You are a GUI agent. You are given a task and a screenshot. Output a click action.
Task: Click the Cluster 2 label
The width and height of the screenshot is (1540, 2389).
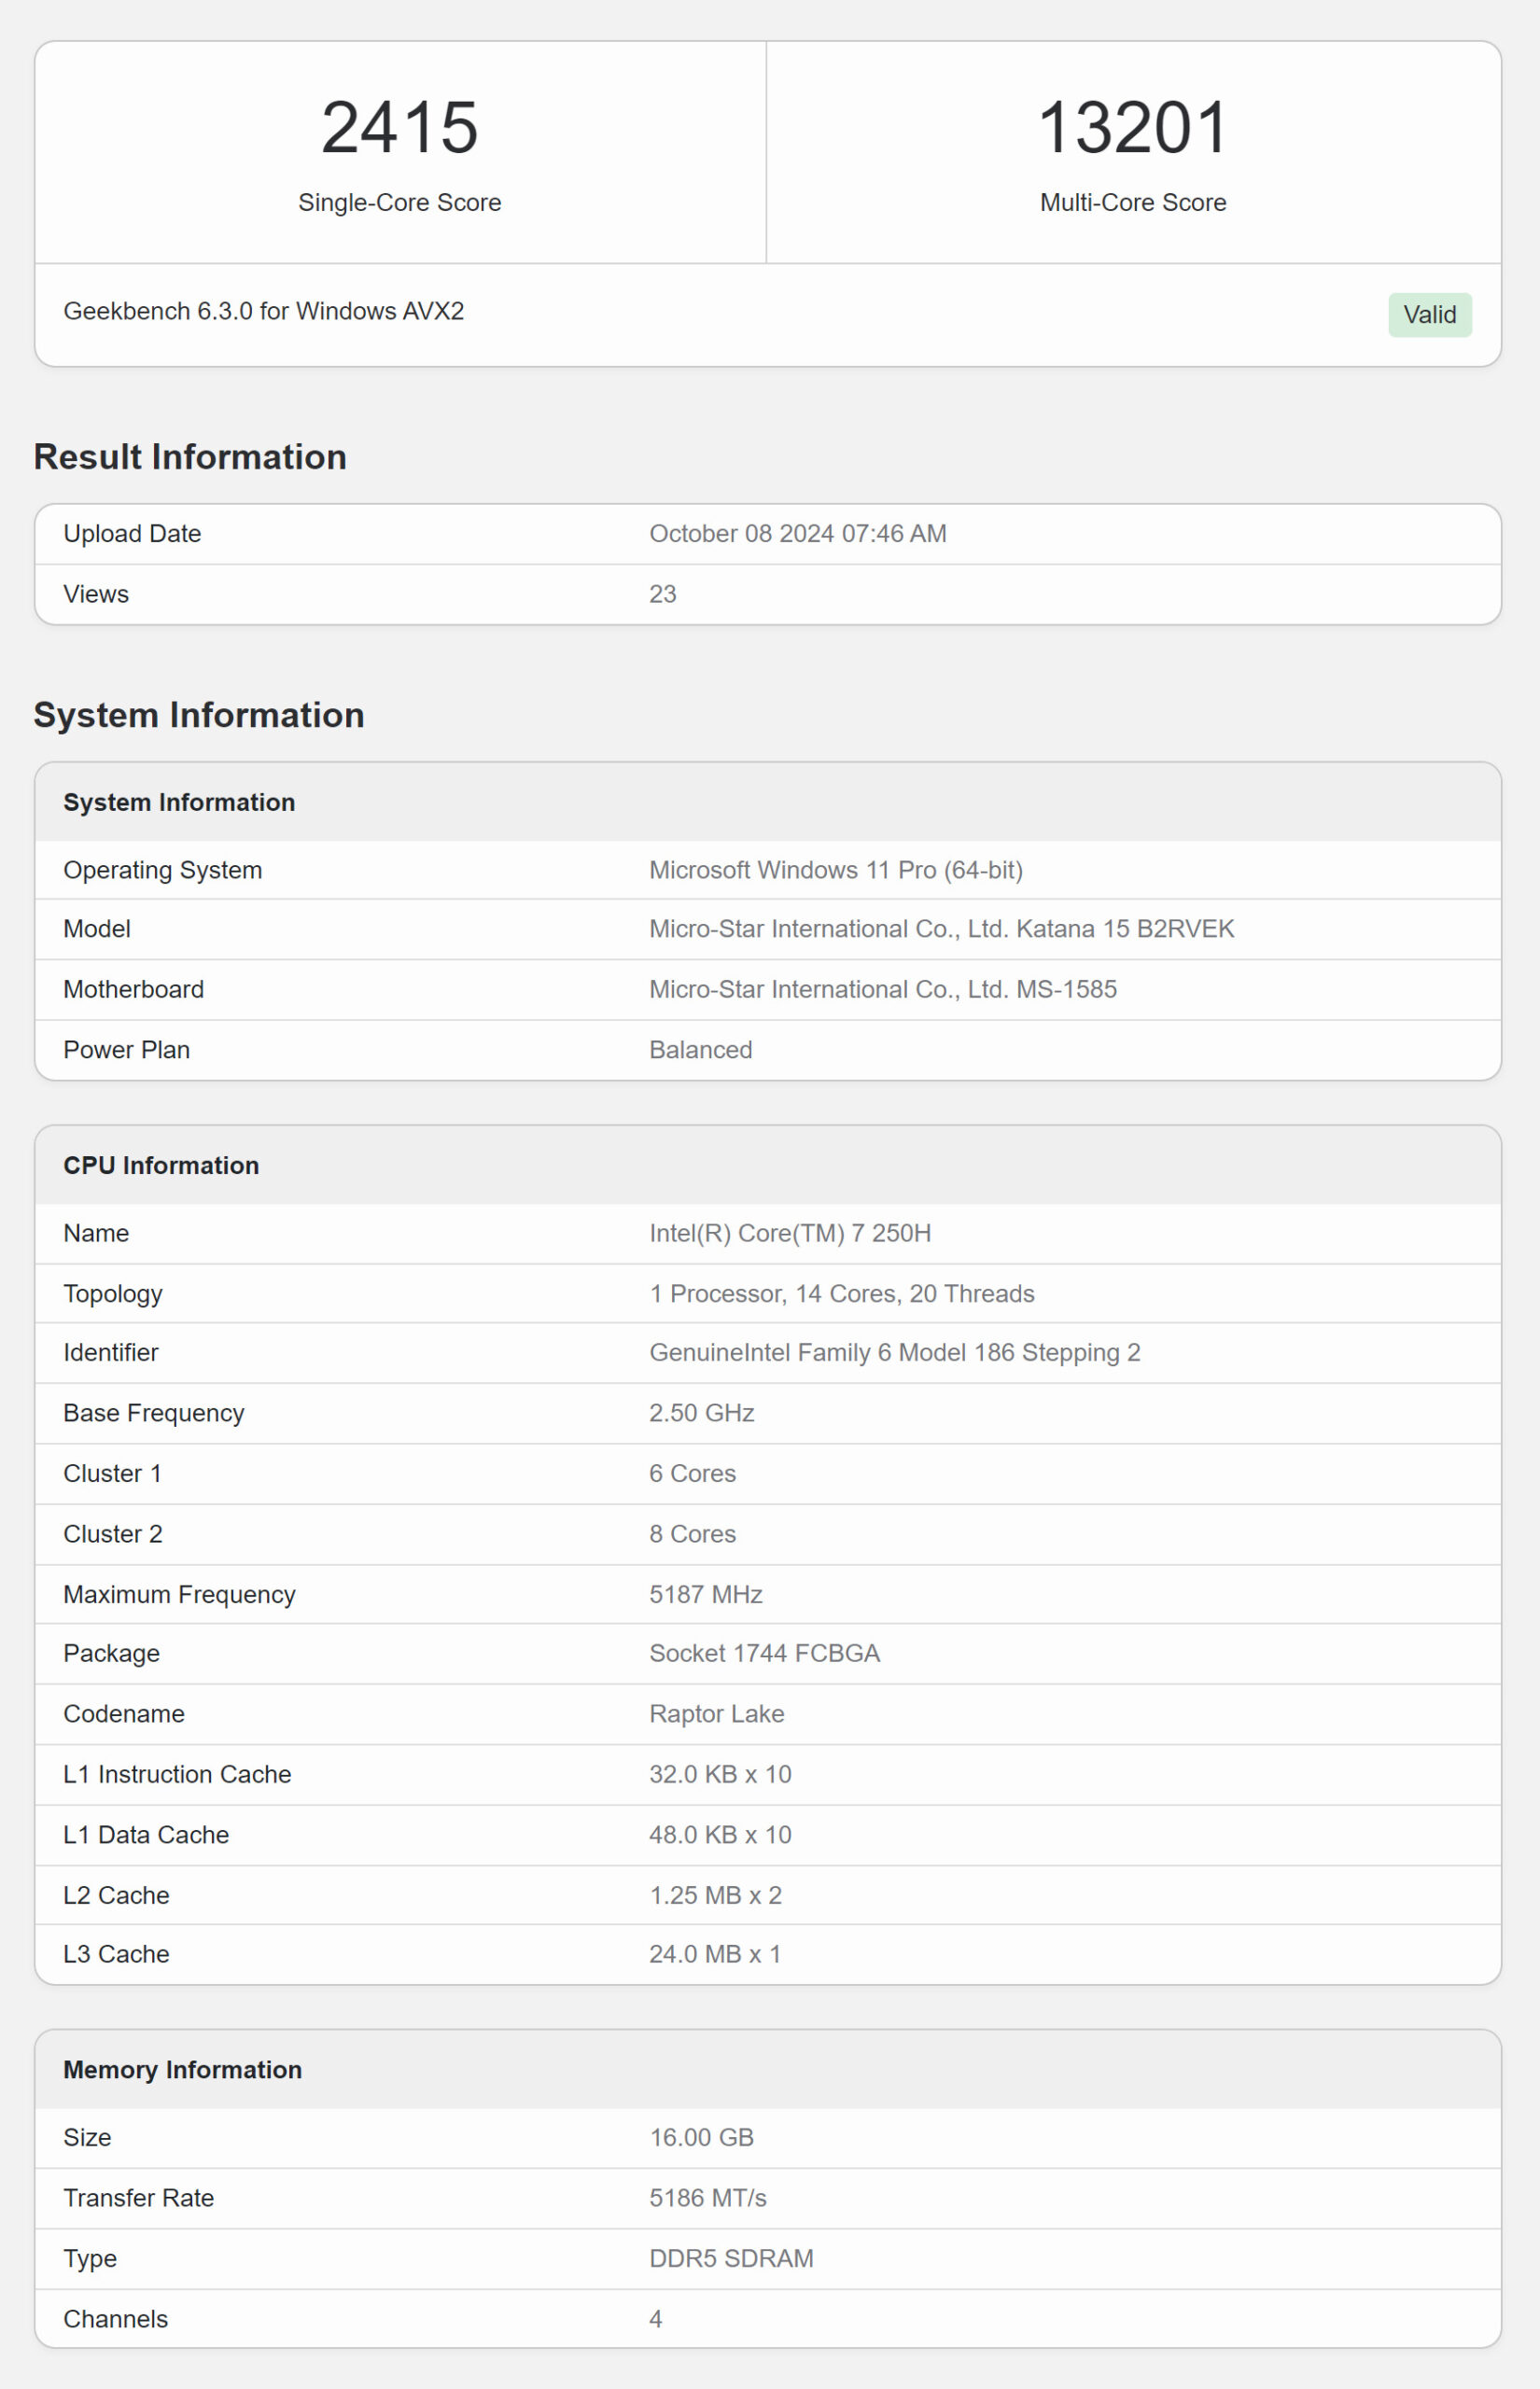(x=112, y=1533)
